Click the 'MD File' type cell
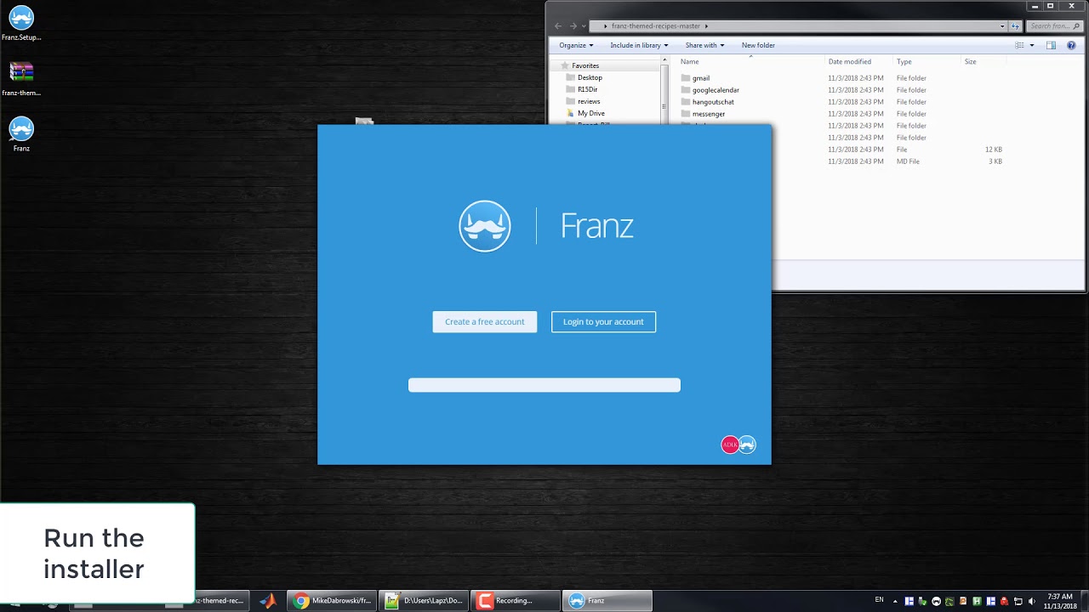 (x=908, y=161)
